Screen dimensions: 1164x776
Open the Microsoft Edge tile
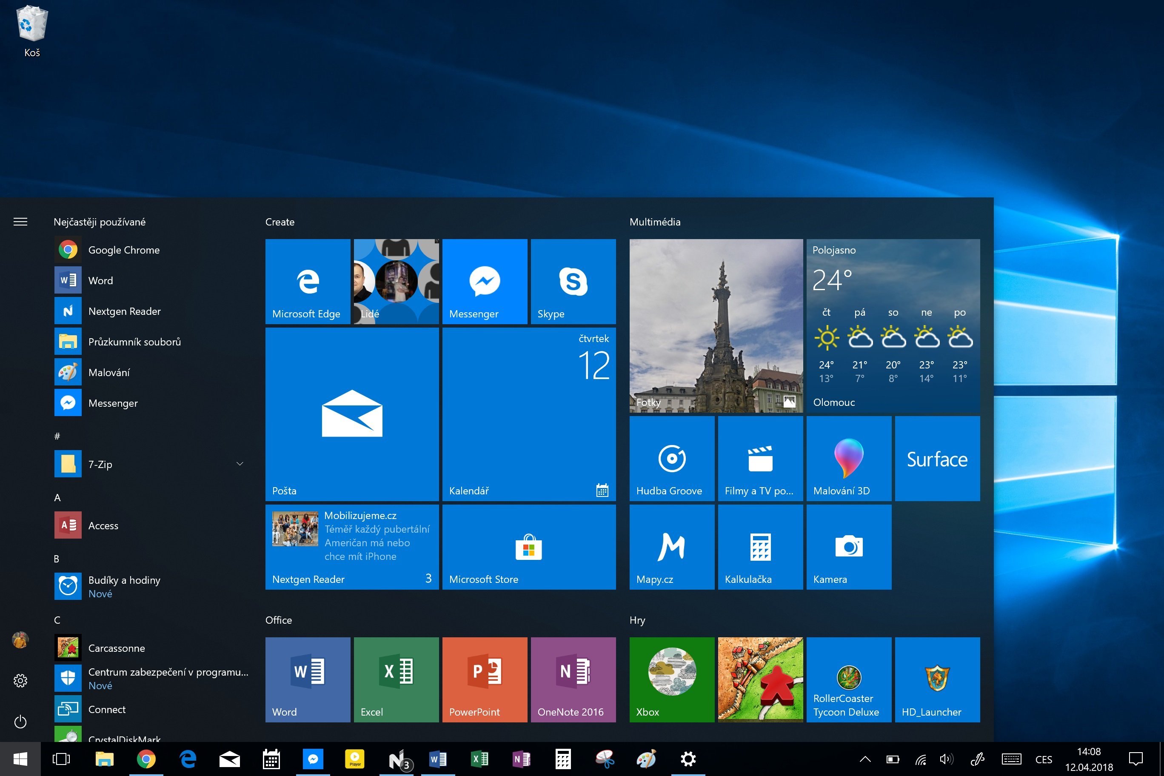click(308, 282)
